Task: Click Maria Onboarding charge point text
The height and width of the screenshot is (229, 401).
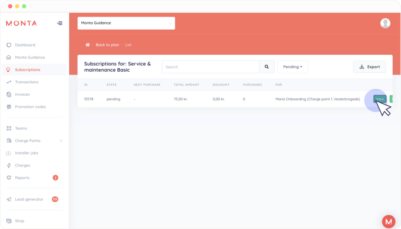Action: coord(318,99)
